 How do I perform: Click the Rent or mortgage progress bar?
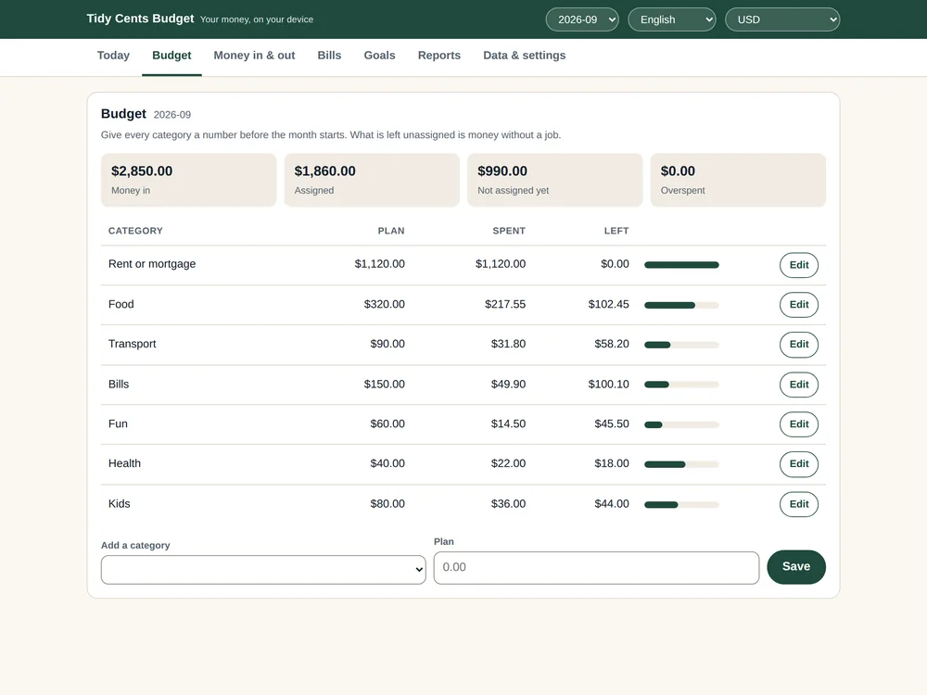point(681,265)
